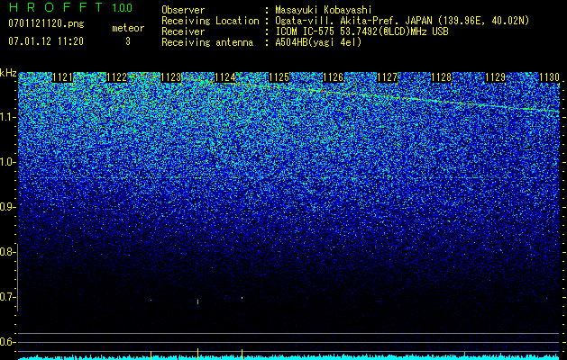Click the 1123 time label
This screenshot has height=360, width=567.
170,77
